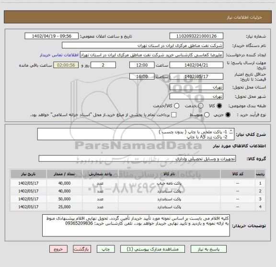The image size is (276, 267).
Task: Select the کالا/خدمت radio button
Action: [176, 106]
